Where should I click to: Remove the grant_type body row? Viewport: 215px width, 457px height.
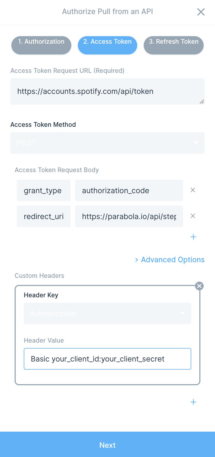193,190
